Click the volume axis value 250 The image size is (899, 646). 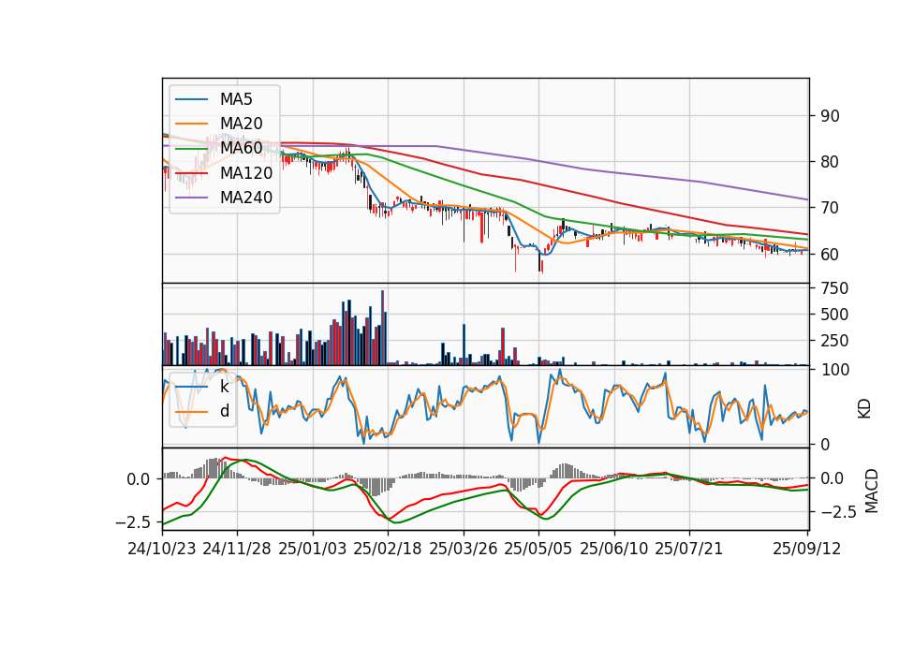[834, 341]
